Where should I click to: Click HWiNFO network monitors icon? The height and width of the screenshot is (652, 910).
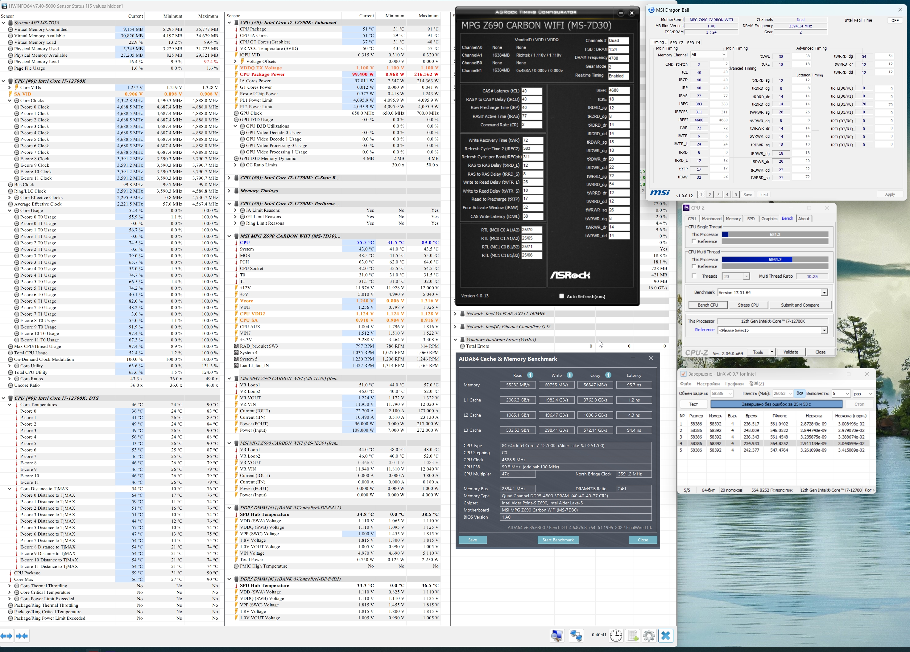[576, 636]
